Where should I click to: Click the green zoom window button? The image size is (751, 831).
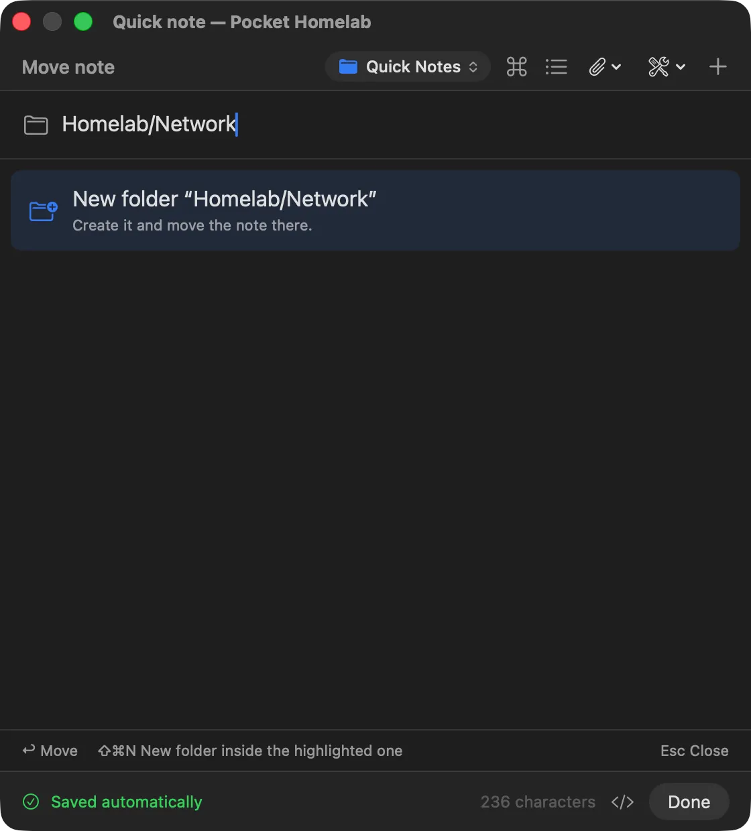click(83, 21)
